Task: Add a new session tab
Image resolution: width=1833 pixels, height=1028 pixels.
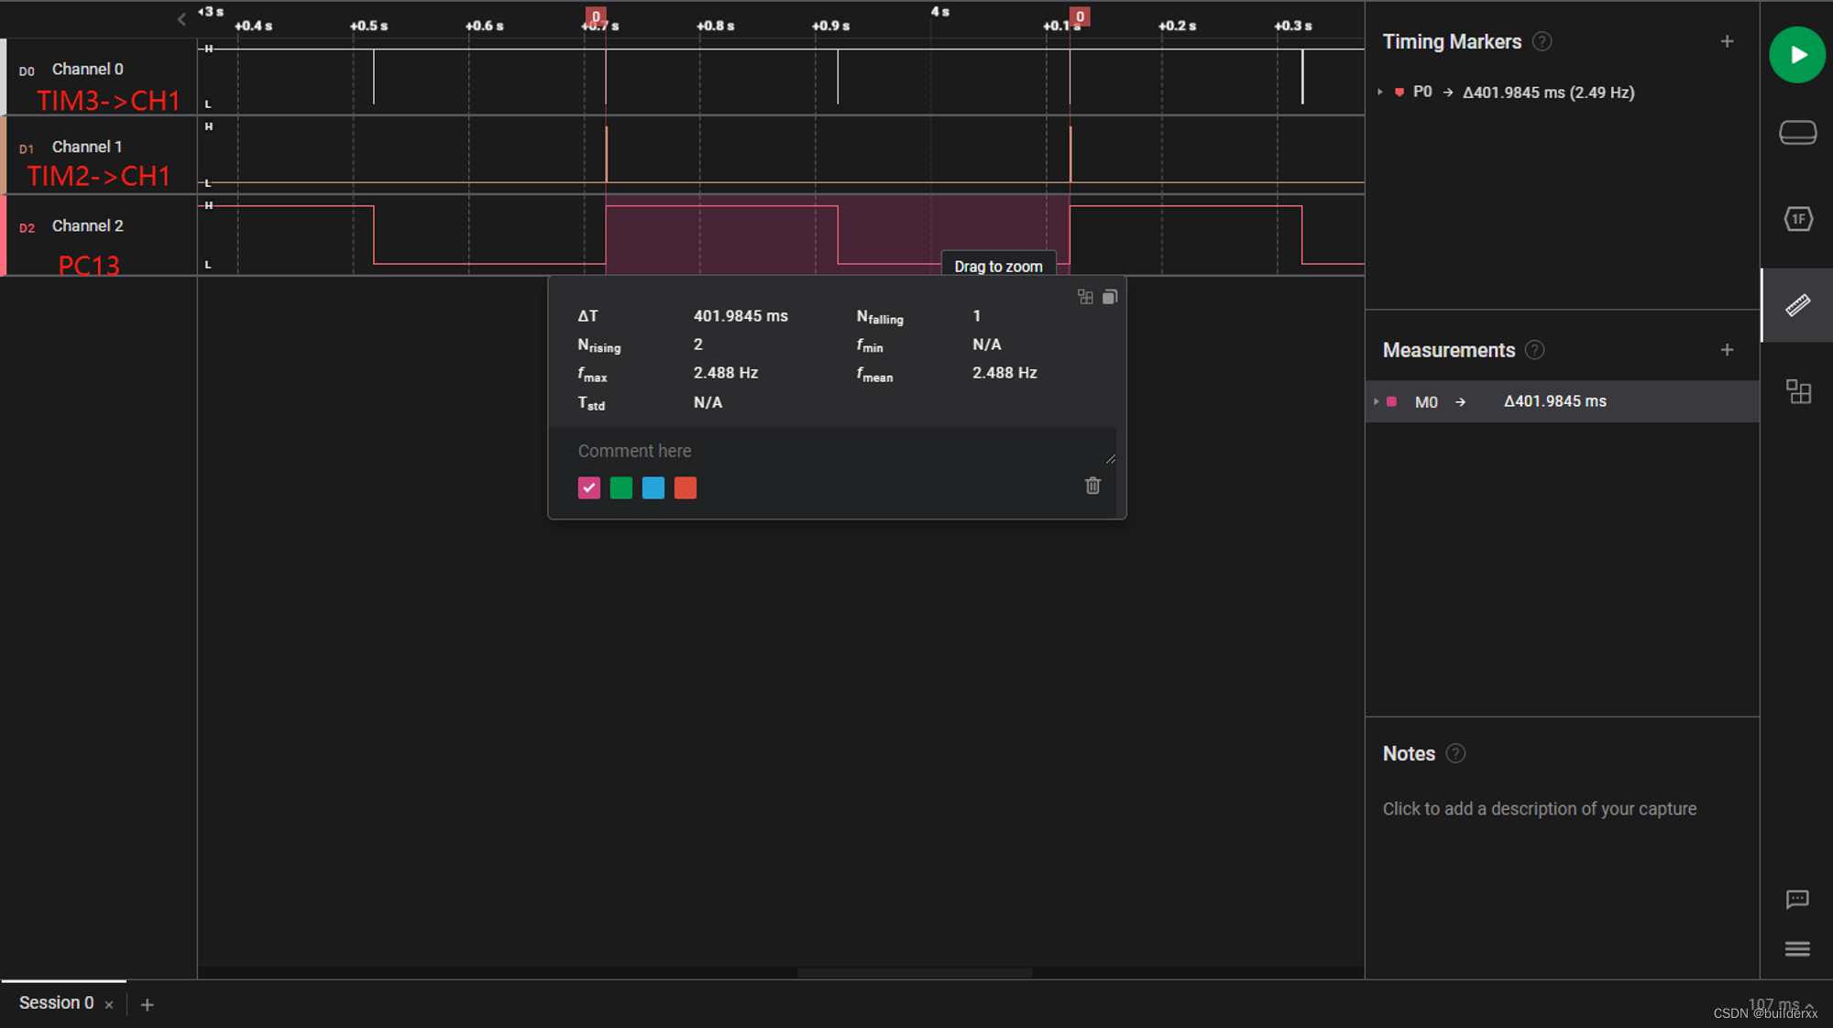Action: click(147, 1005)
